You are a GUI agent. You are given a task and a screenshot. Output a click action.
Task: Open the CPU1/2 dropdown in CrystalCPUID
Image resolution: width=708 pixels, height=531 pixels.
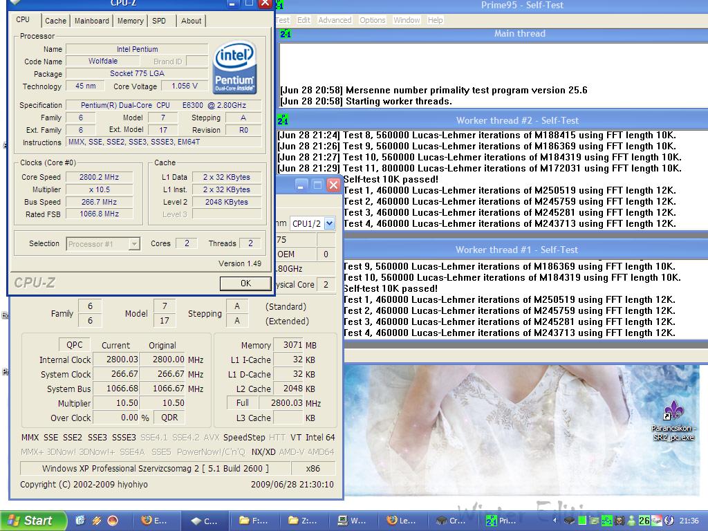click(x=313, y=223)
